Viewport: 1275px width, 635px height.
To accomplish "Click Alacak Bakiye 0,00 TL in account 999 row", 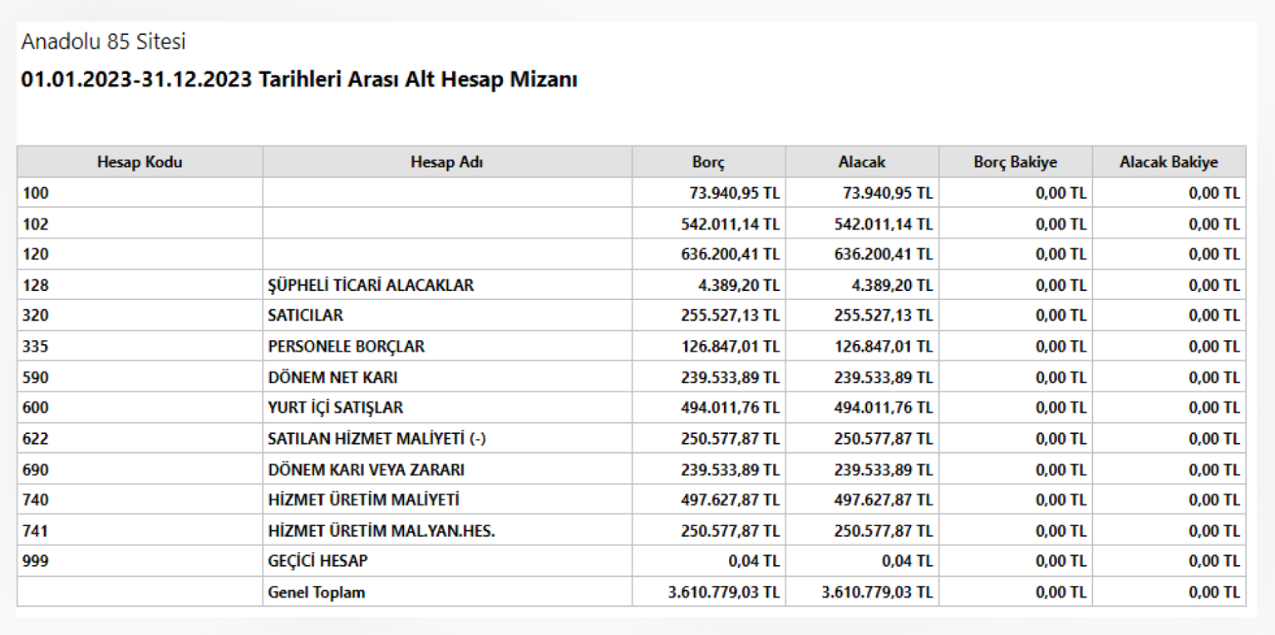I will tap(1213, 562).
